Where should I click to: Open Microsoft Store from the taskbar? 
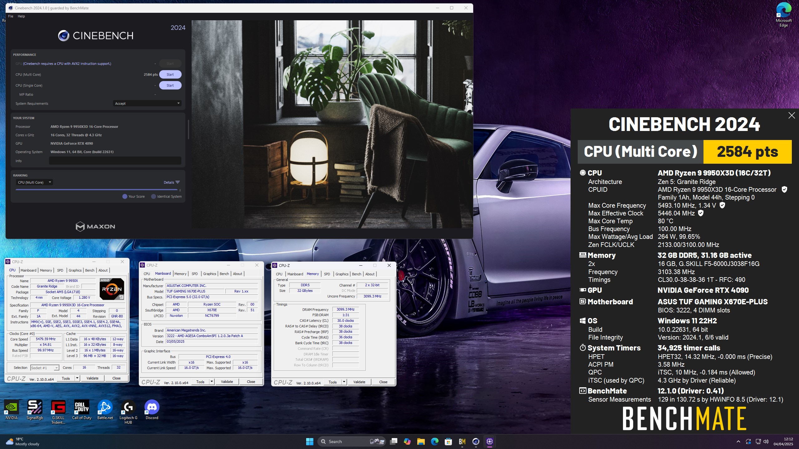click(449, 442)
